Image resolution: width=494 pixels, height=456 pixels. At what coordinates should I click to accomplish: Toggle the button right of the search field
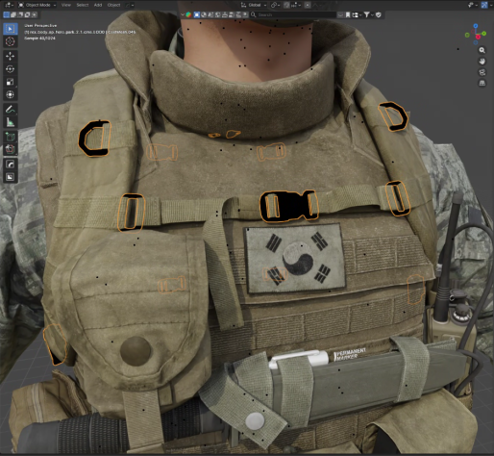tap(340, 14)
